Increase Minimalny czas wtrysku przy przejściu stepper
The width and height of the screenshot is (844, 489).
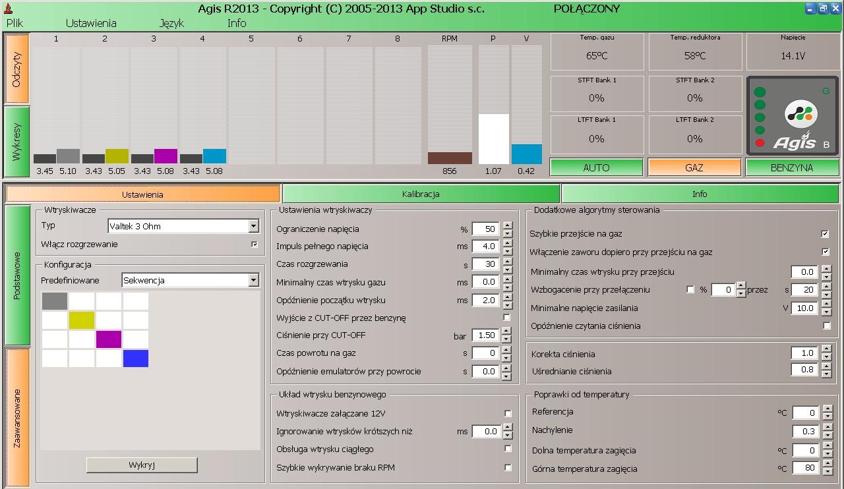coord(826,268)
